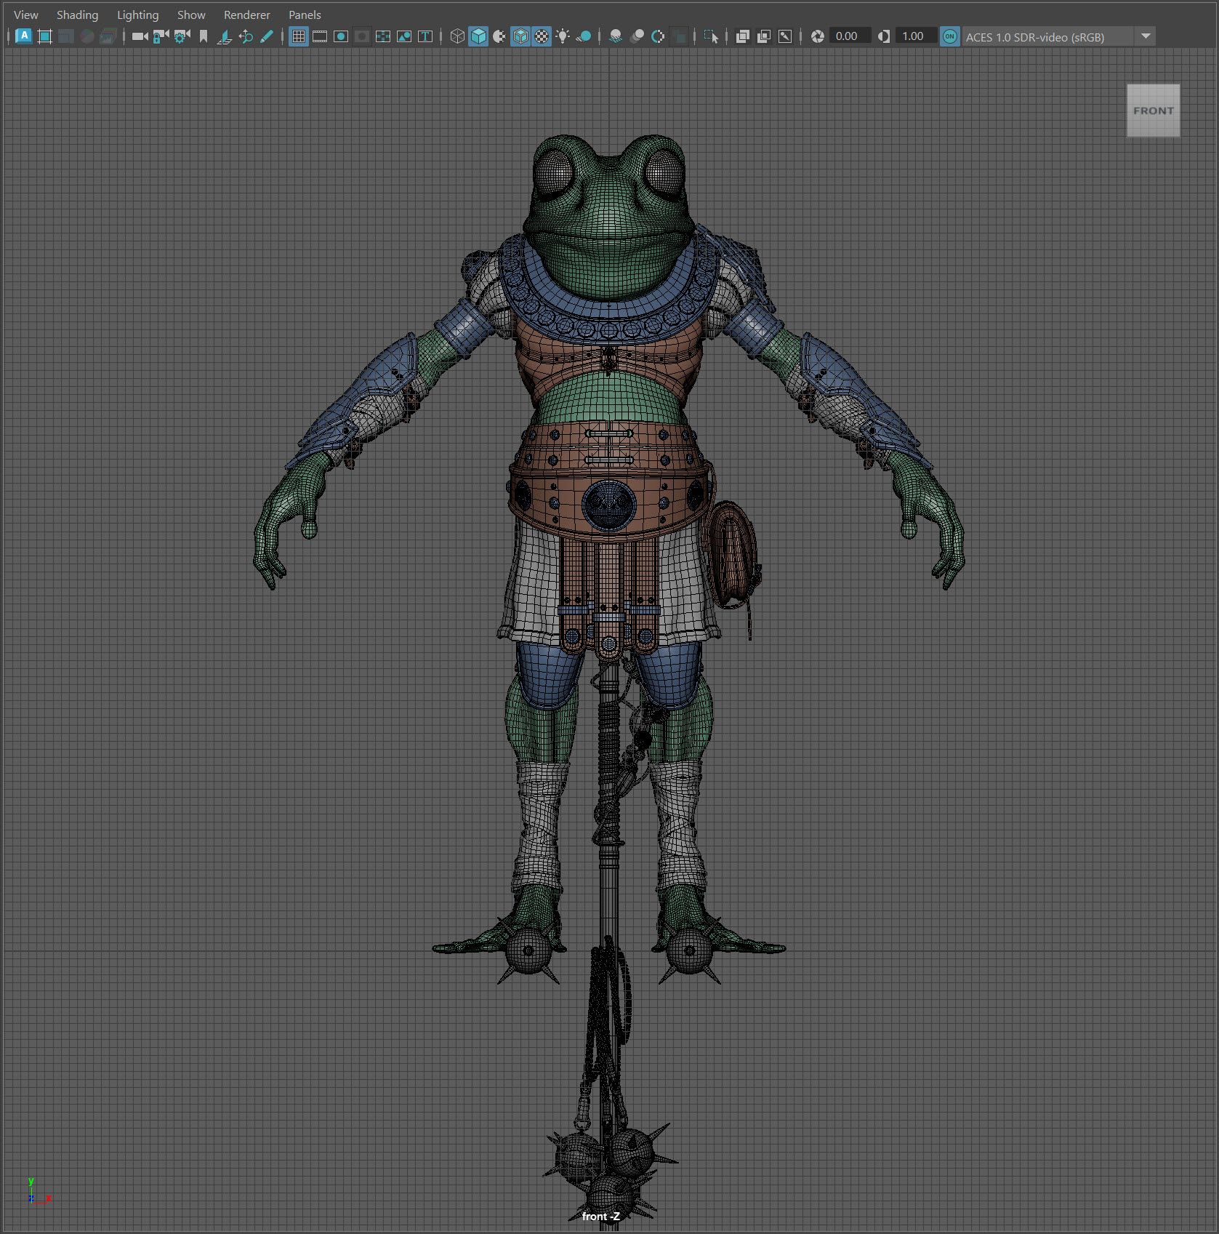Toggle the X-Ray Joints icon
The image size is (1219, 1234).
pyautogui.click(x=785, y=36)
